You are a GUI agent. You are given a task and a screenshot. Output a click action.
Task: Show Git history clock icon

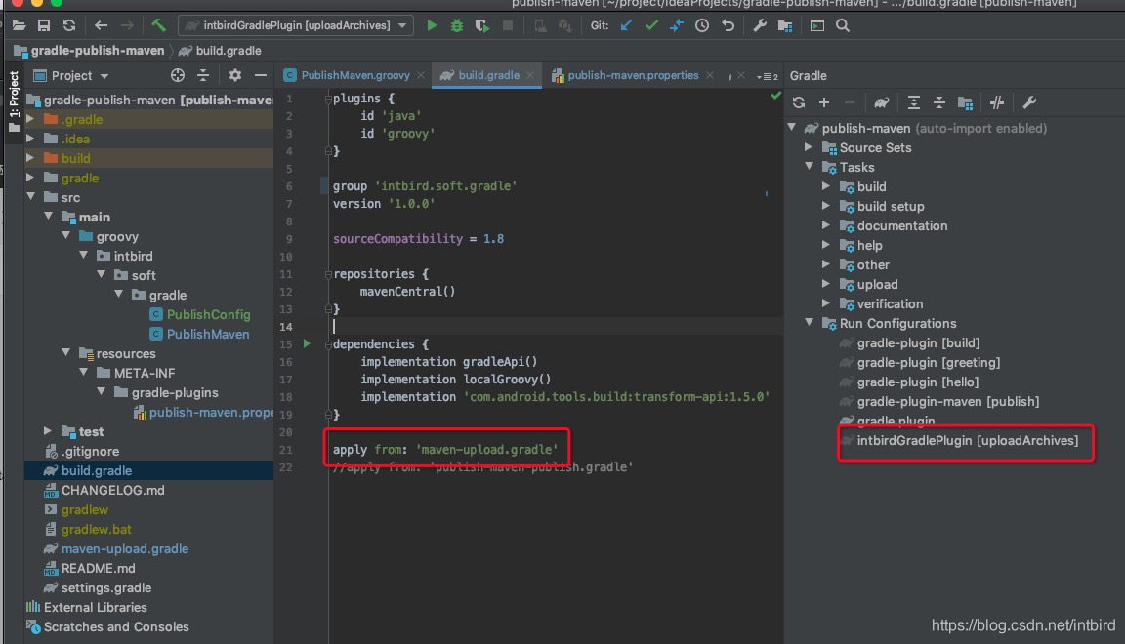[x=702, y=25]
